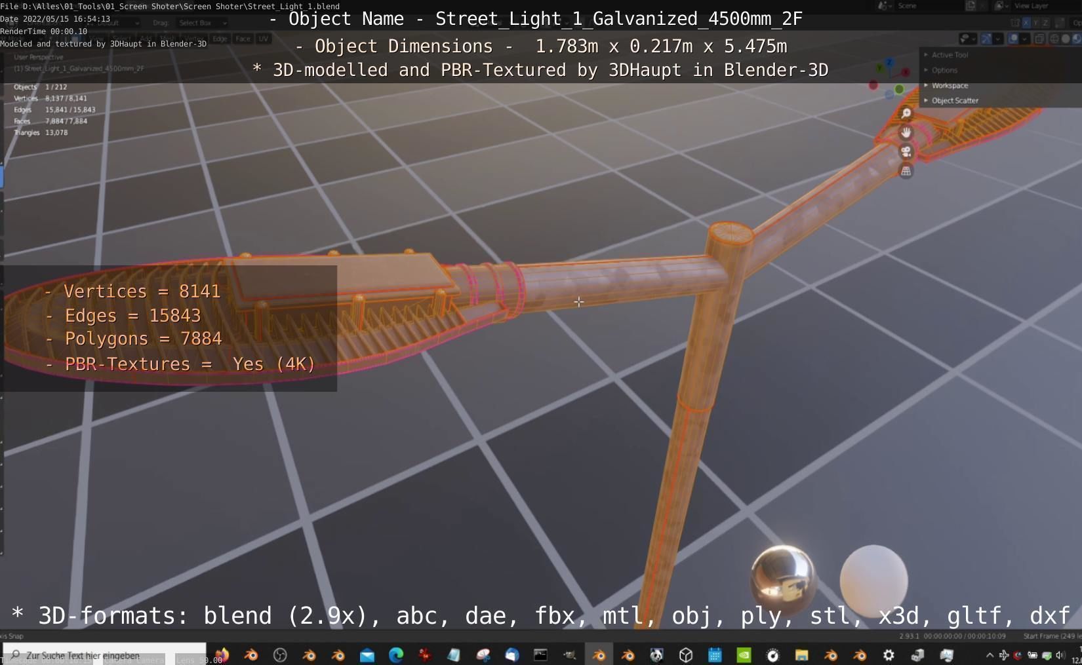Open the overlays options dropdown arrow
Screen dimensions: 1082x665
(x=1024, y=39)
